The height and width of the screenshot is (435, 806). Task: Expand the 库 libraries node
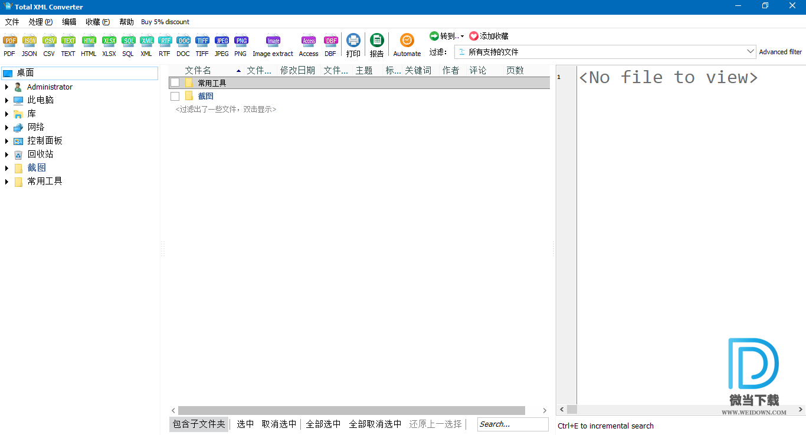click(x=7, y=114)
